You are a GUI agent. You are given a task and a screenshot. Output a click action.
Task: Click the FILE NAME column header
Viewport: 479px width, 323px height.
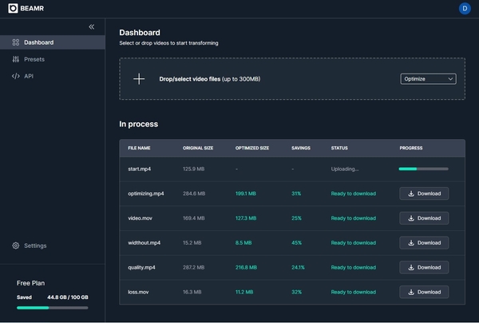coord(139,148)
